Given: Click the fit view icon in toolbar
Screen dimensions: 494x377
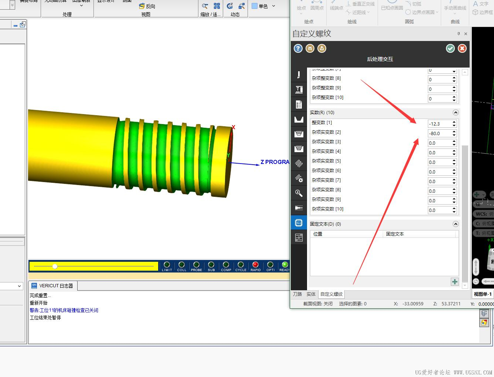Looking at the screenshot, I should (217, 6).
